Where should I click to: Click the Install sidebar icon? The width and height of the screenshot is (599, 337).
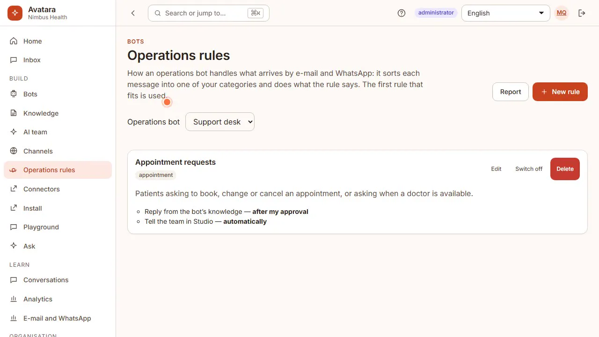(14, 208)
